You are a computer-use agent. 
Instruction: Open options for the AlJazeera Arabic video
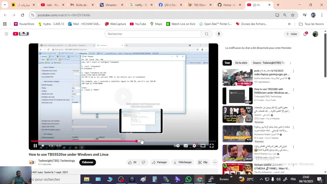point(293,127)
